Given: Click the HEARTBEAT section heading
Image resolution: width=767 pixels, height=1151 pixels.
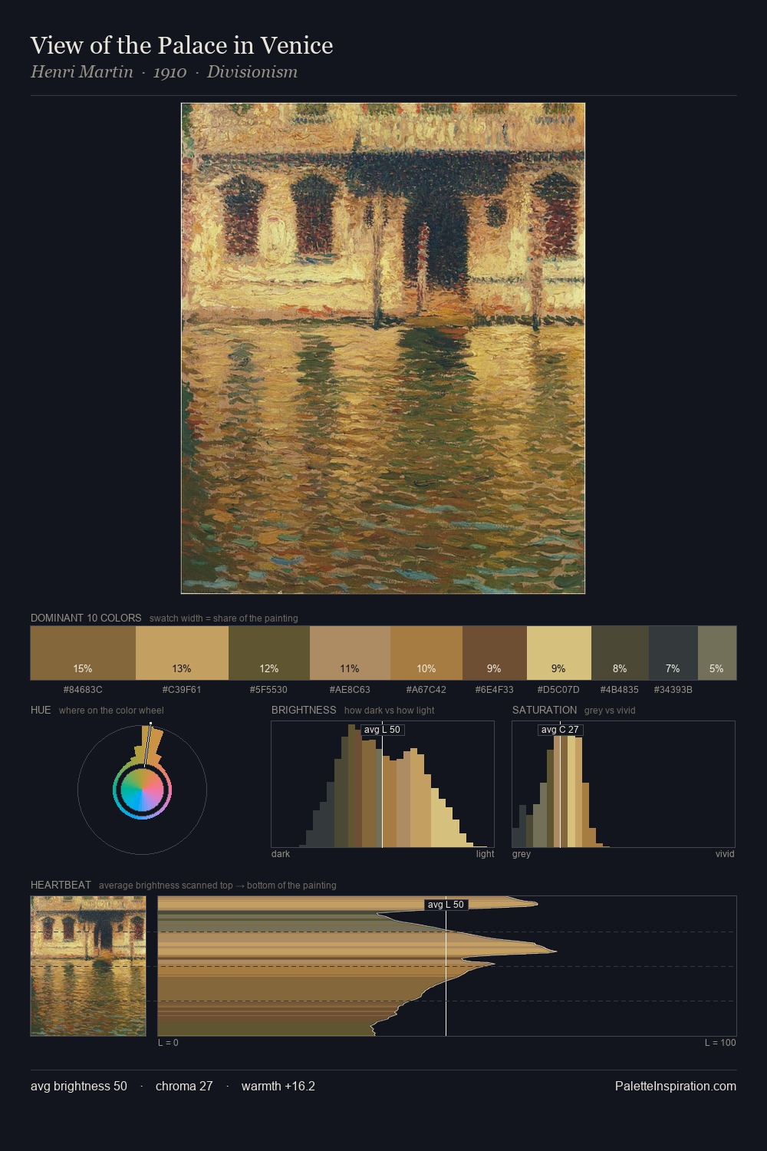Looking at the screenshot, I should click(61, 885).
